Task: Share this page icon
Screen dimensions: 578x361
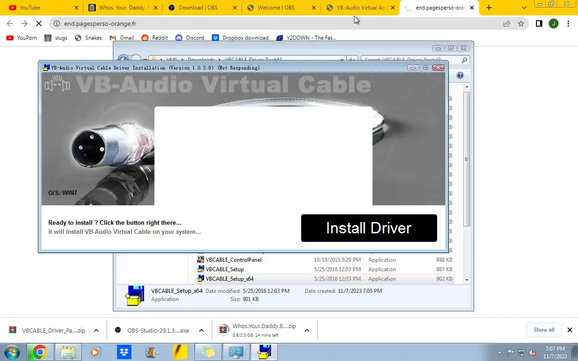Action: (507, 23)
